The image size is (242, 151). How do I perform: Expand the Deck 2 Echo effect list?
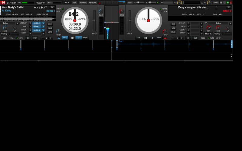(x=230, y=23)
